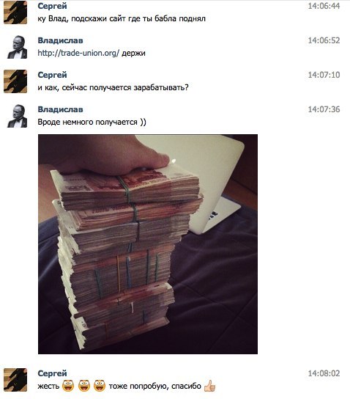
Task: Click Сергей's avatar at 14:07:10 message
Action: [x=15, y=81]
